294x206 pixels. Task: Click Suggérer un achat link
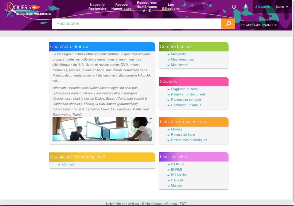[x=184, y=89]
